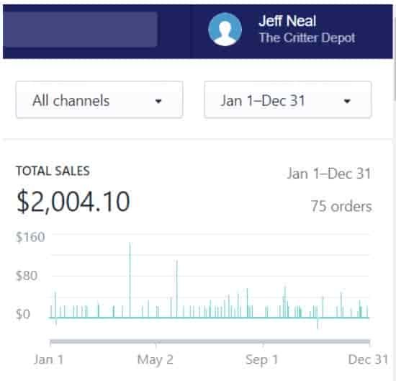Click the 75 orders label
Image resolution: width=396 pixels, height=381 pixels.
(341, 207)
